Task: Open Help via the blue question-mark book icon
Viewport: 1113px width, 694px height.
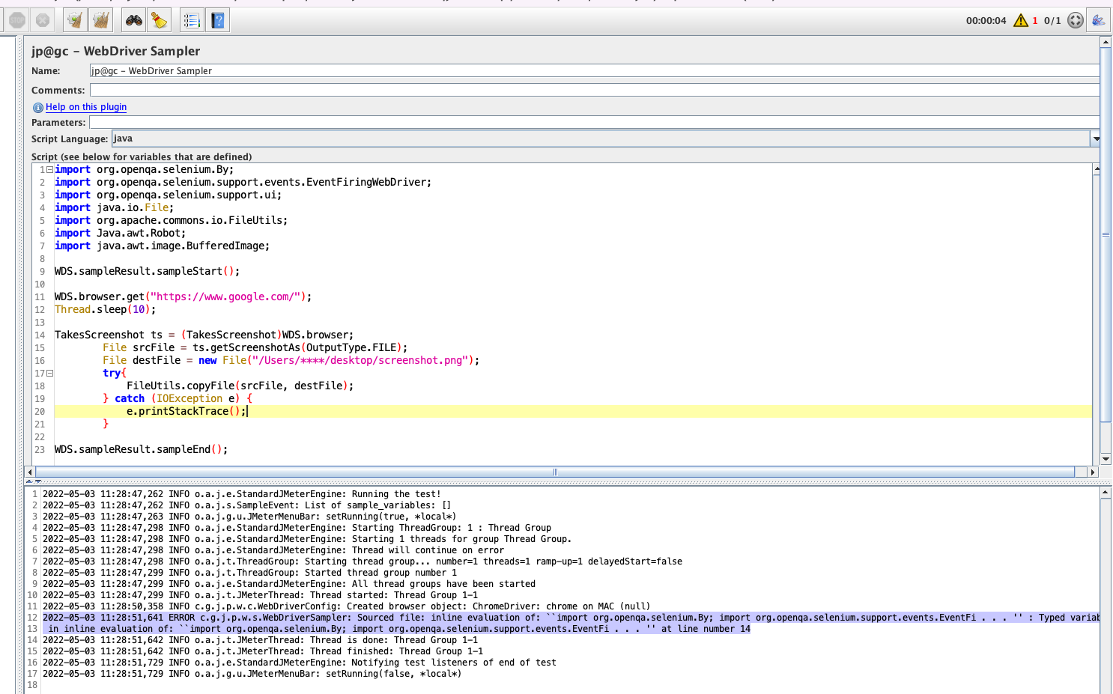Action: (218, 20)
